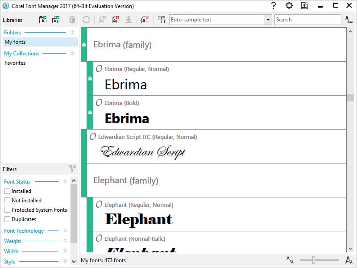Click OpenType icon beside Ebrima (Regular, Normal)
The image size is (357, 268).
[99, 69]
